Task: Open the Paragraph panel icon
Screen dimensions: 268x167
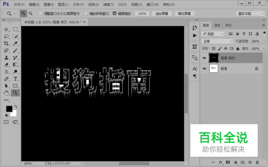Action: 195,76
